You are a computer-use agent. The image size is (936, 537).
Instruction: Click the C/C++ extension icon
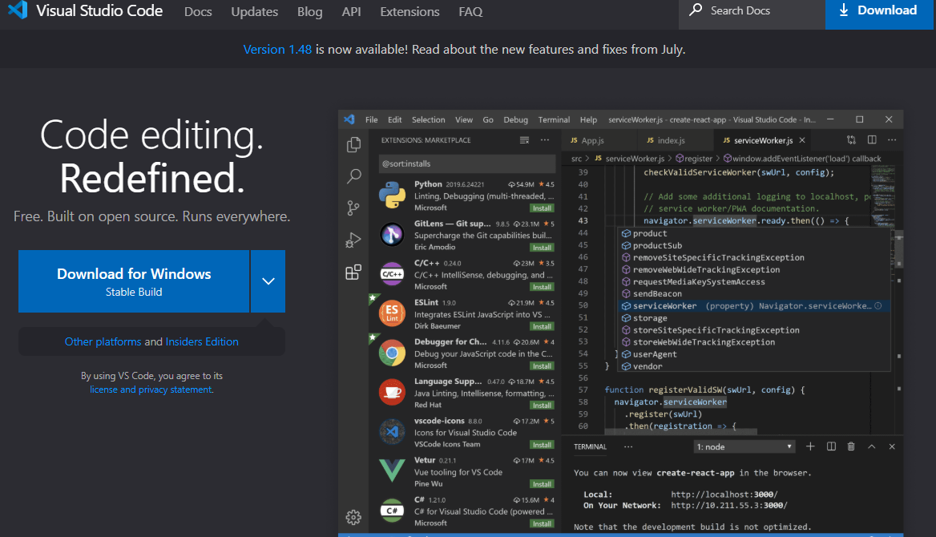pyautogui.click(x=392, y=274)
